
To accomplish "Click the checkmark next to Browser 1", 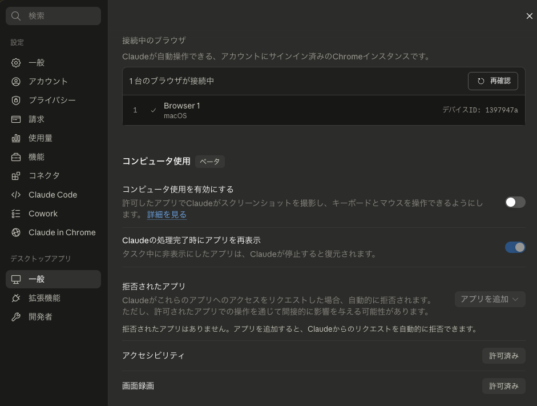I will 154,110.
